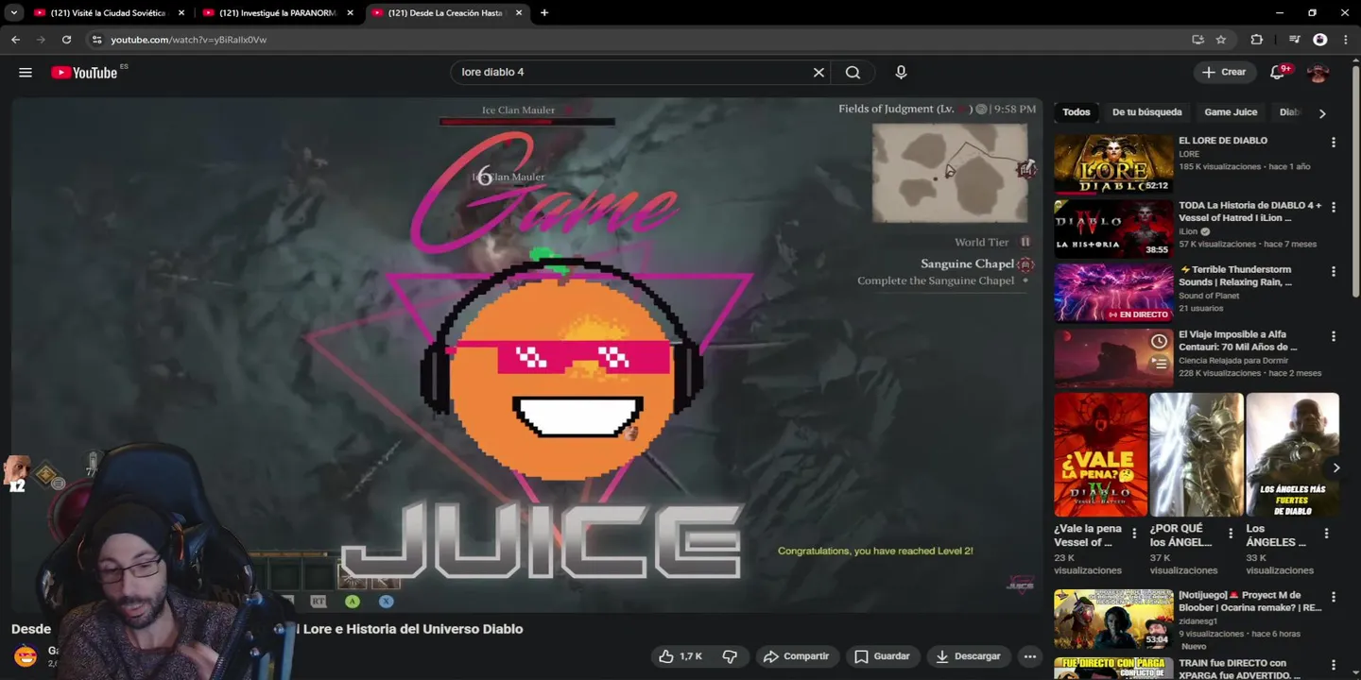Open the browser extensions puzzle icon

(x=1256, y=40)
